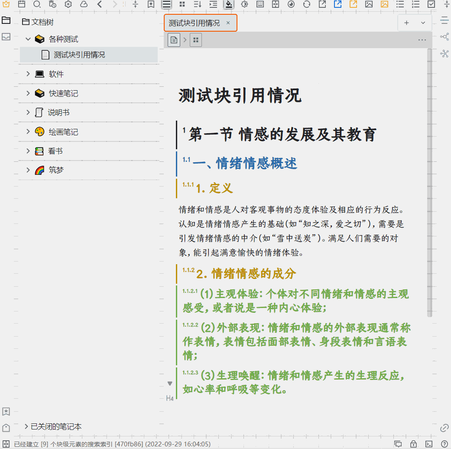The width and height of the screenshot is (451, 449).
Task: Apply an unordered list from the toolbar
Action: (x=400, y=4)
